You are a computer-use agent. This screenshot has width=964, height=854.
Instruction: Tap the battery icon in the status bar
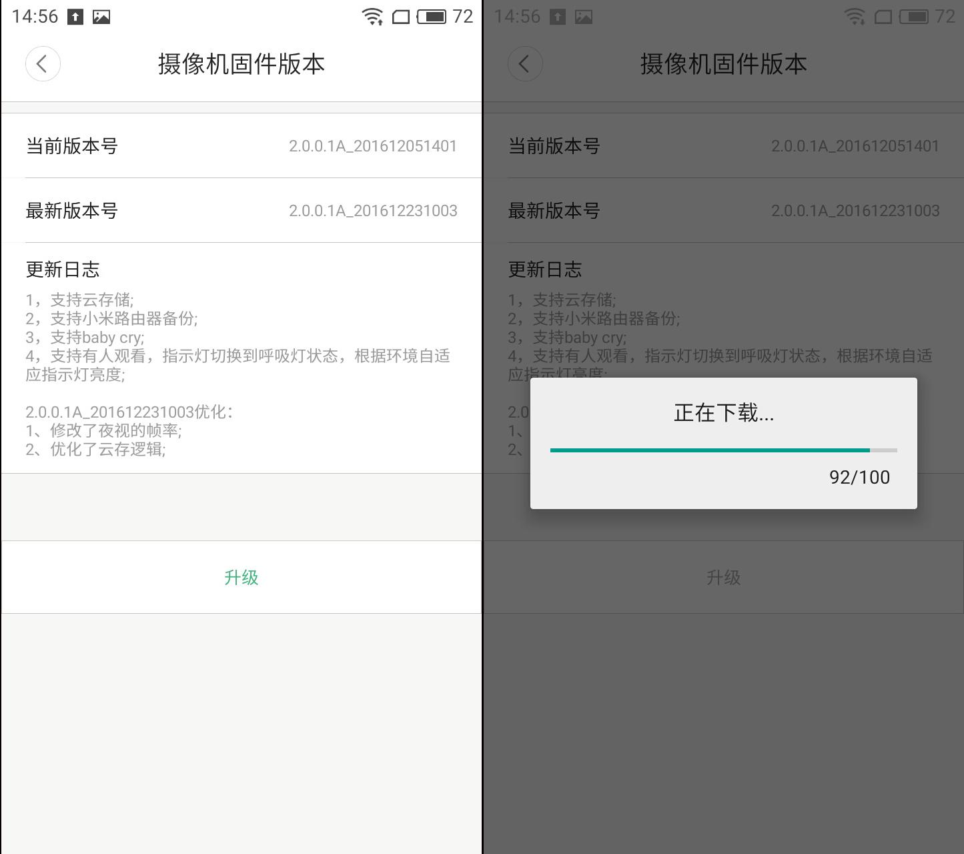click(430, 17)
